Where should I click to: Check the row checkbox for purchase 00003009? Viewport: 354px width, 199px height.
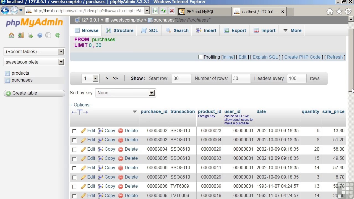pyautogui.click(x=74, y=196)
